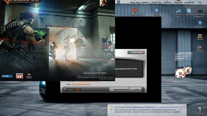This screenshot has width=207, height=116.
Task: Open the Новый folder on the desktop
Action: tap(157, 12)
